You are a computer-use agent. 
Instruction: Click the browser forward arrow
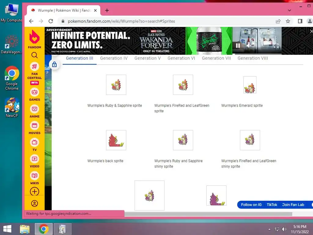tap(41, 21)
